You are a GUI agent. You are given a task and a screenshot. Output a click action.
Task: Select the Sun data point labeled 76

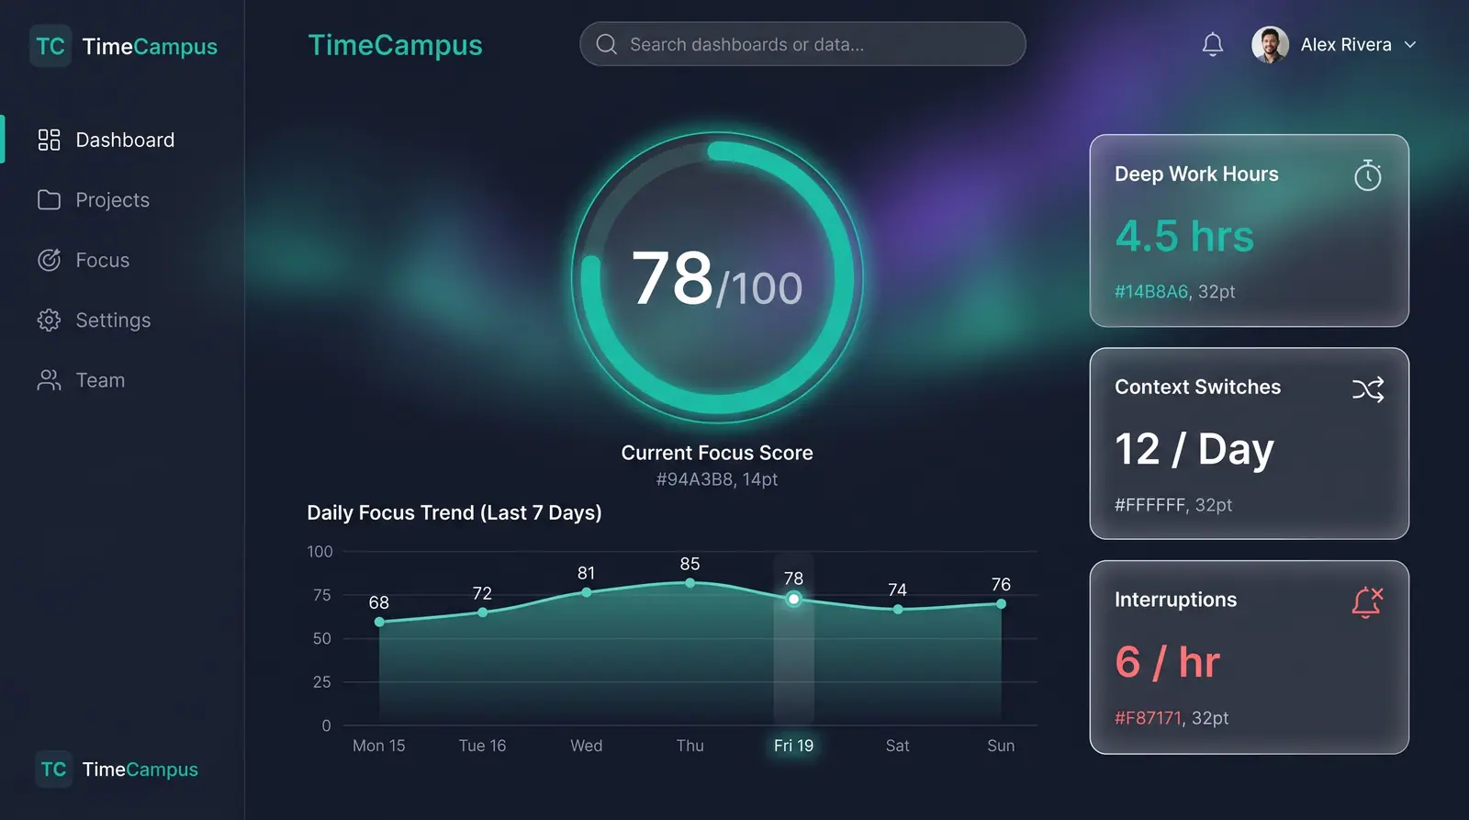[x=1002, y=603]
